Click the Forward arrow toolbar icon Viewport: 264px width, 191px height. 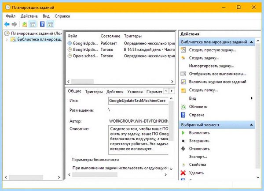[x=15, y=24]
